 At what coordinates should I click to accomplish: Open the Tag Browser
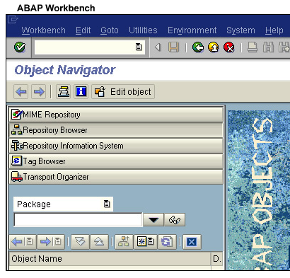(x=116, y=161)
